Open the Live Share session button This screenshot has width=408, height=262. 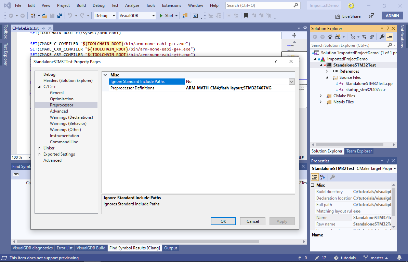click(348, 16)
